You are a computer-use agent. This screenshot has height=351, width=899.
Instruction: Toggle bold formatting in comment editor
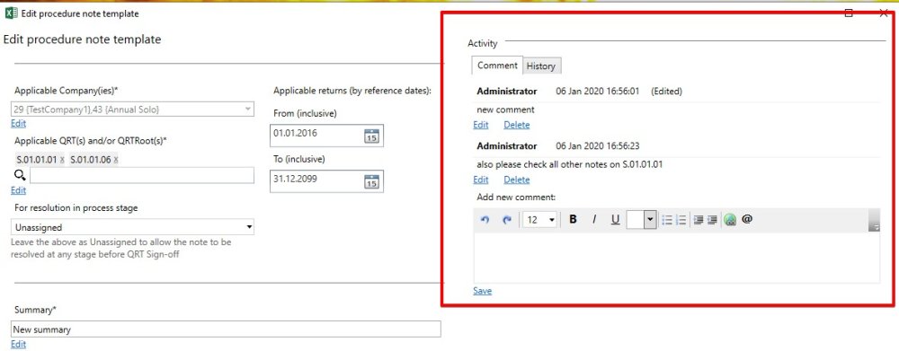(x=573, y=219)
